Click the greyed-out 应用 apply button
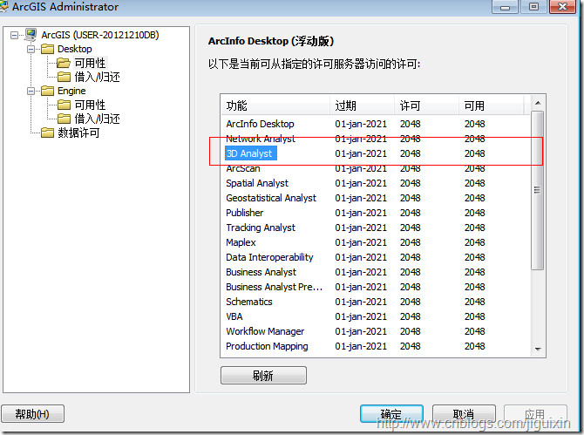The height and width of the screenshot is (435, 584). [x=535, y=414]
